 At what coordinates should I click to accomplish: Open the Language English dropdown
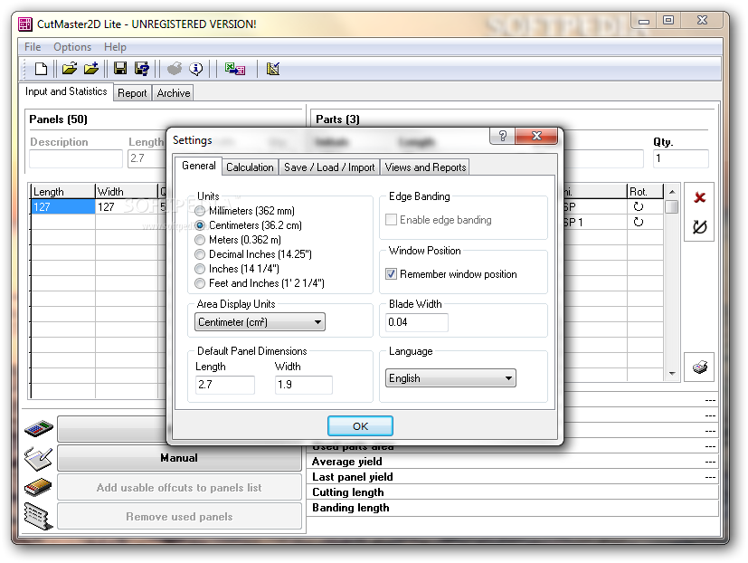450,378
